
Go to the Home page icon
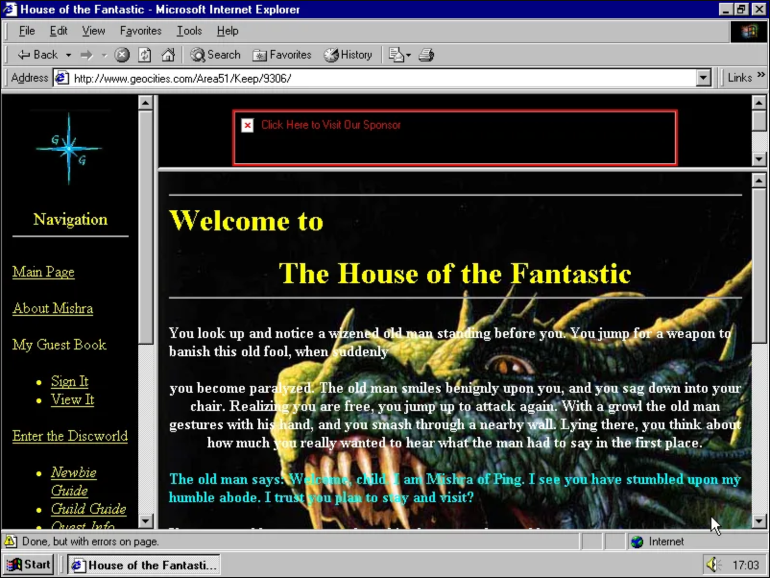pyautogui.click(x=168, y=55)
